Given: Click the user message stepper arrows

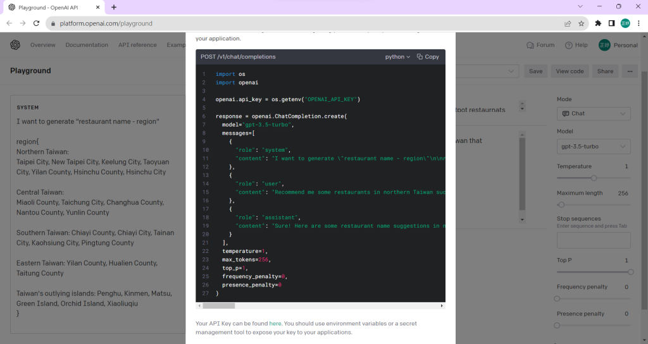Looking at the screenshot, I should (522, 106).
